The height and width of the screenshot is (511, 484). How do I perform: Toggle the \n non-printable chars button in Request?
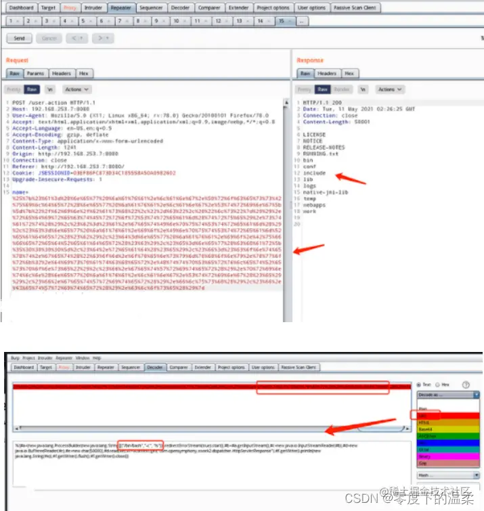[50, 89]
